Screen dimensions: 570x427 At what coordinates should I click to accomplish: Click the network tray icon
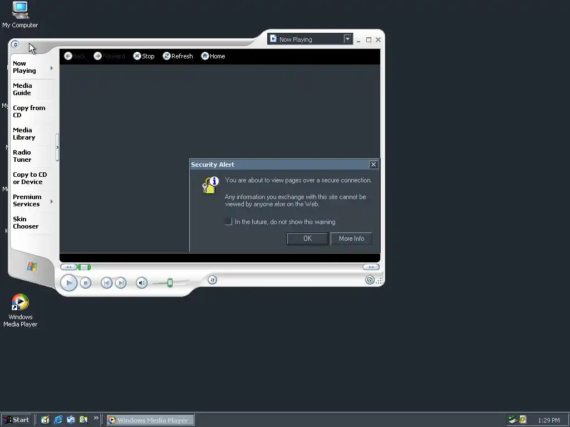tap(513, 420)
